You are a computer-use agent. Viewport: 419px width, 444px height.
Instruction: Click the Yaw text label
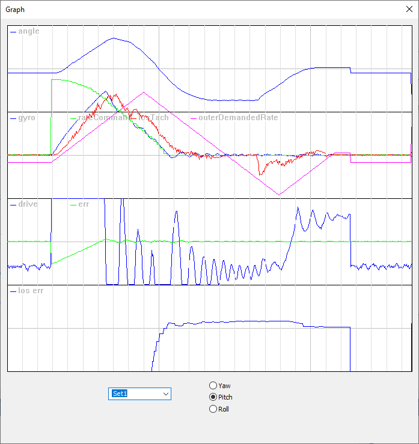224,386
